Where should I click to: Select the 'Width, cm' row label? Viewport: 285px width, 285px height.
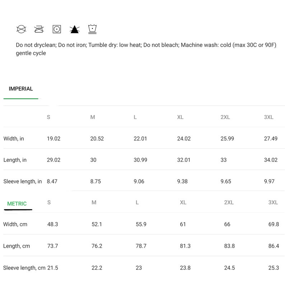pos(15,224)
